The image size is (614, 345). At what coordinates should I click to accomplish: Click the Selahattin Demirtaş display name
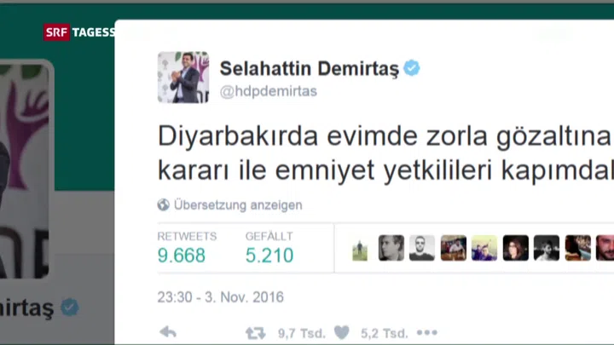(310, 68)
